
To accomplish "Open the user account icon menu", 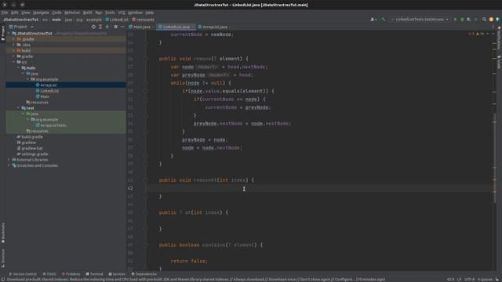I will 373,20.
